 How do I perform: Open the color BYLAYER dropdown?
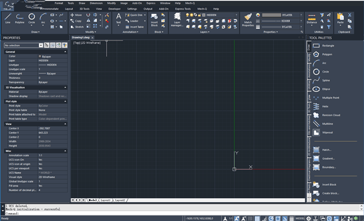[301, 15]
